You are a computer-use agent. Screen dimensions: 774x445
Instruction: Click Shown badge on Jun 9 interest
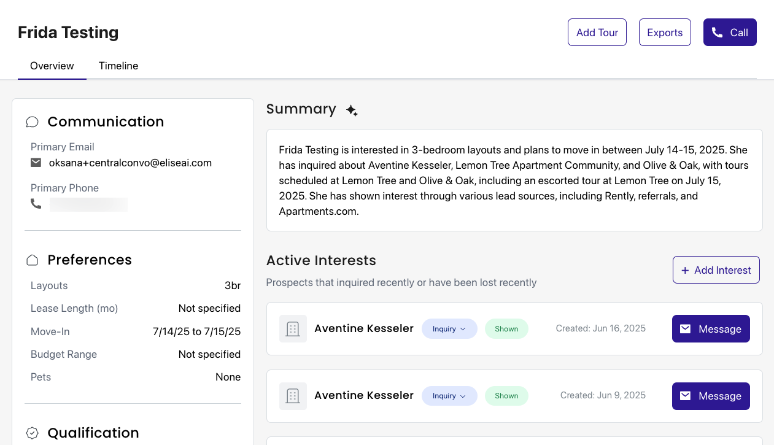(506, 396)
